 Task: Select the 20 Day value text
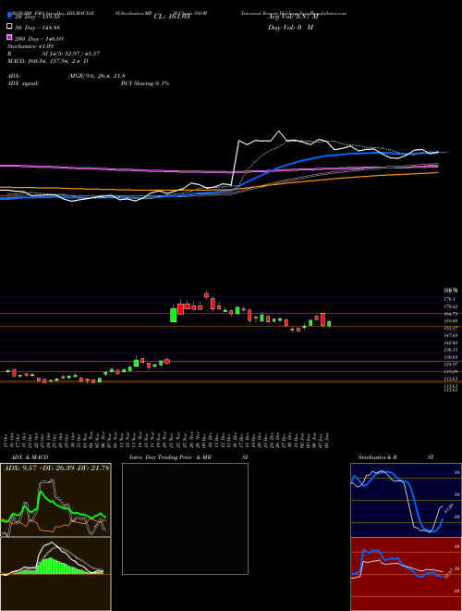37,17
